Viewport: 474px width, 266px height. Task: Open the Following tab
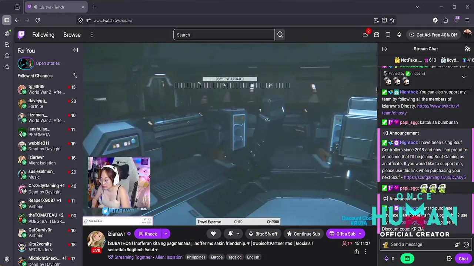click(43, 35)
